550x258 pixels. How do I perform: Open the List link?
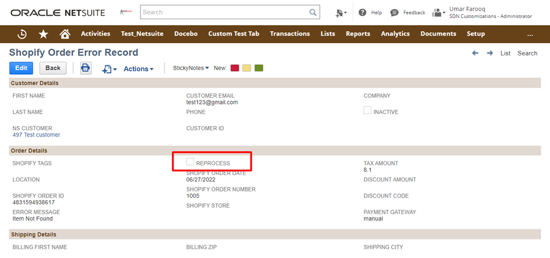tap(505, 53)
